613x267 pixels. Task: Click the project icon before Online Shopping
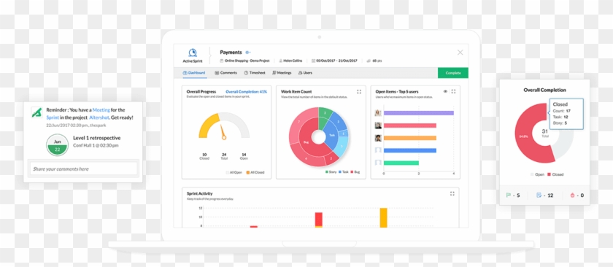click(x=222, y=61)
